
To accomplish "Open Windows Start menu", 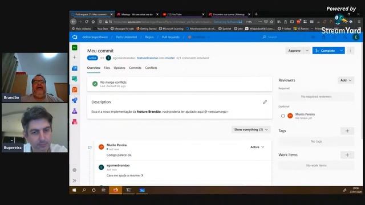I will [74, 190].
